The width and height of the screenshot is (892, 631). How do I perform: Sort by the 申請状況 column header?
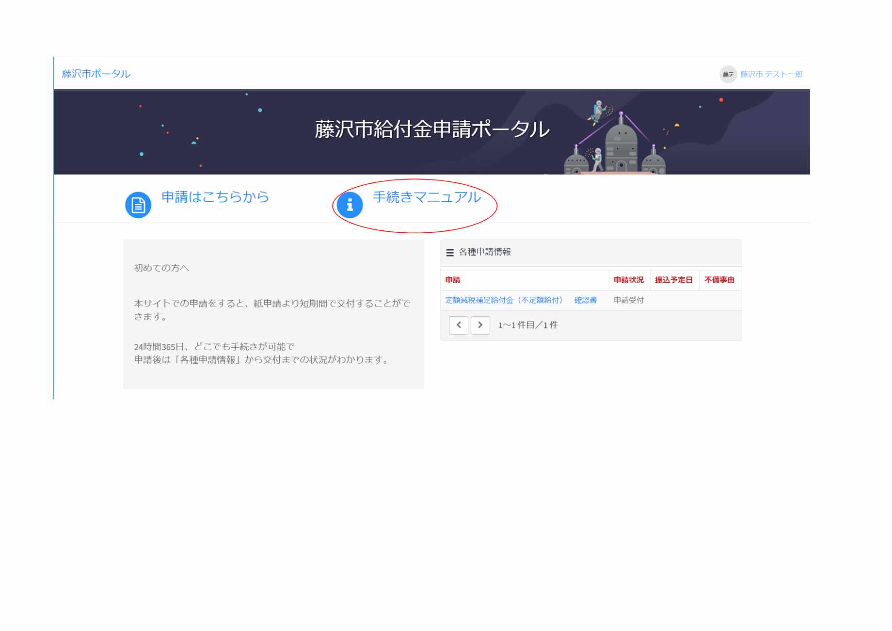click(629, 280)
